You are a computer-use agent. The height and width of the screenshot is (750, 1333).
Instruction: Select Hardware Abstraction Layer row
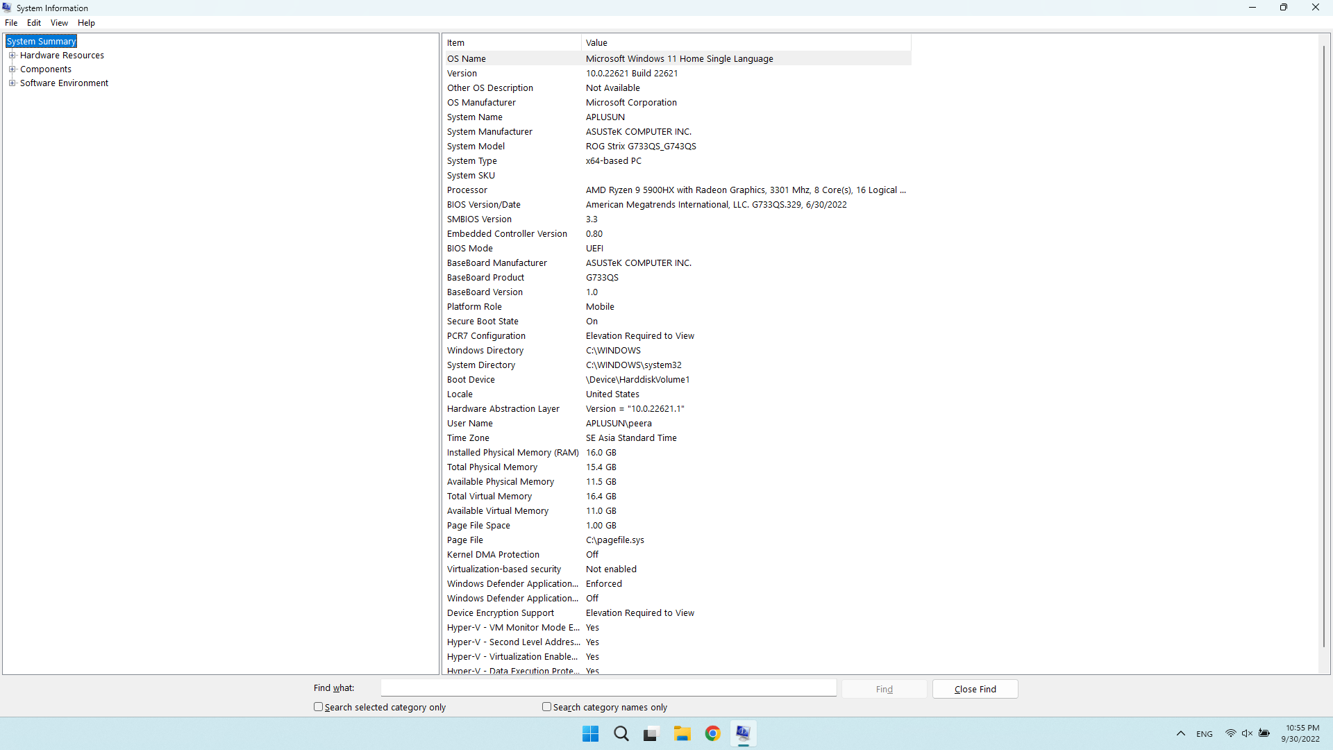click(x=678, y=409)
